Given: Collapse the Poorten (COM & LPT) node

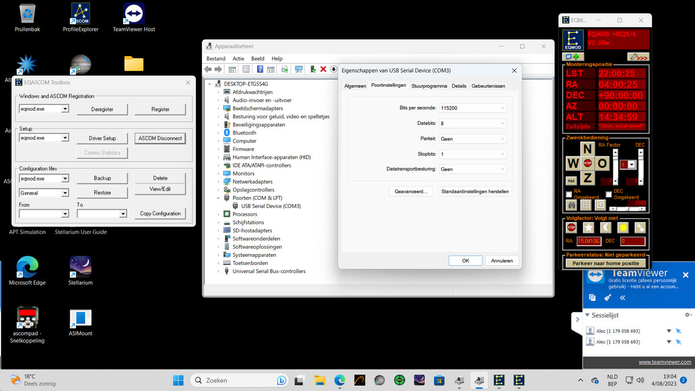Looking at the screenshot, I should 219,198.
